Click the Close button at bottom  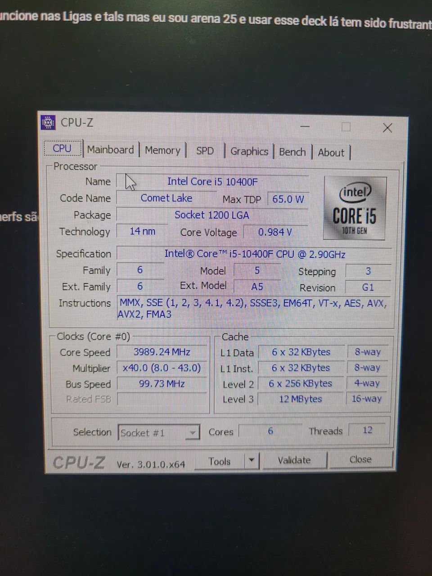pyautogui.click(x=360, y=459)
